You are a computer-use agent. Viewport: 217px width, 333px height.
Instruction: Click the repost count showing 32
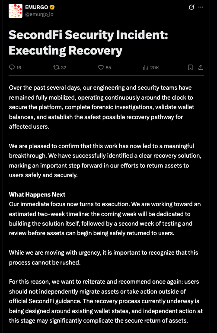[64, 68]
